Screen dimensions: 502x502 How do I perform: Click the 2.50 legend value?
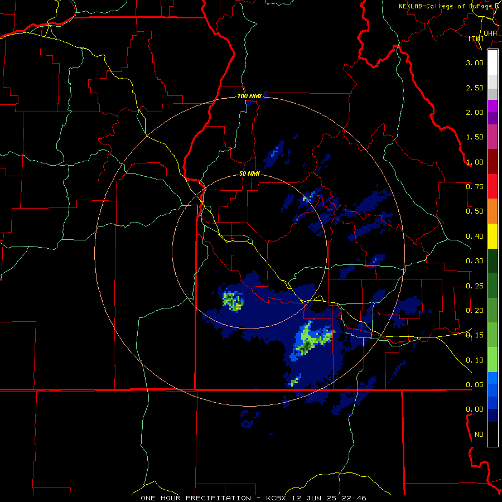(475, 88)
